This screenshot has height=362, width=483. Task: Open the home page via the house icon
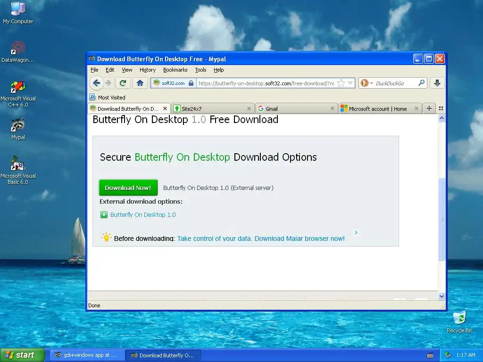[140, 83]
